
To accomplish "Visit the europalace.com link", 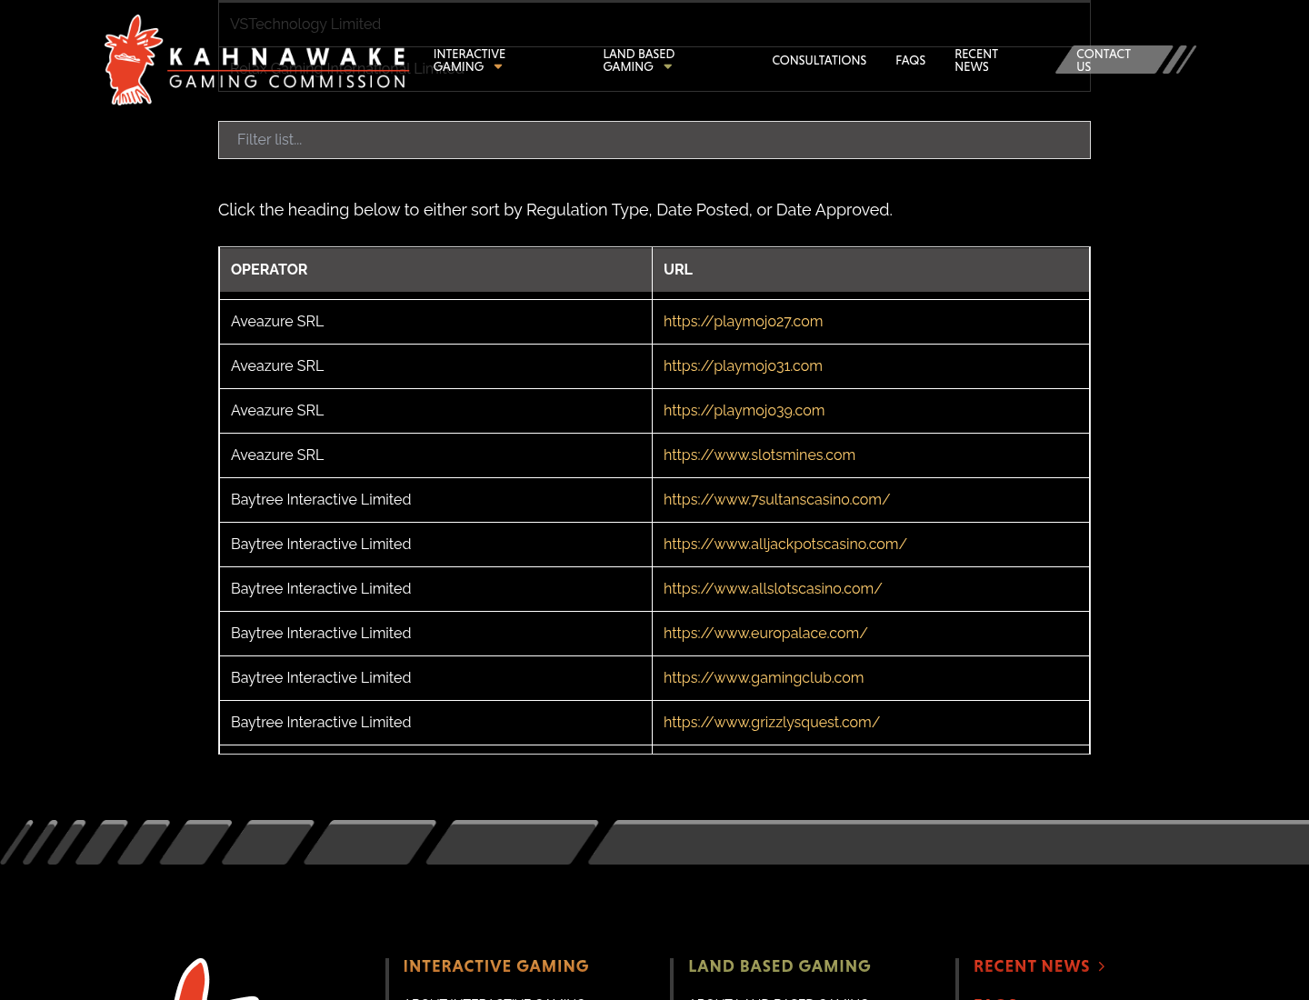I will point(765,633).
